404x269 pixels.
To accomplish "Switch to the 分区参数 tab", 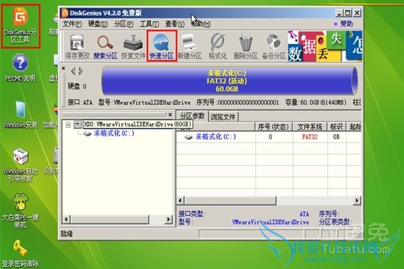I will [x=192, y=116].
